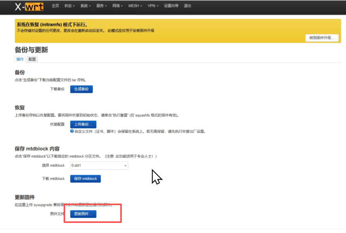The image size is (346, 233).
Task: Click the 保存 mtdblock button
Action: (85, 178)
